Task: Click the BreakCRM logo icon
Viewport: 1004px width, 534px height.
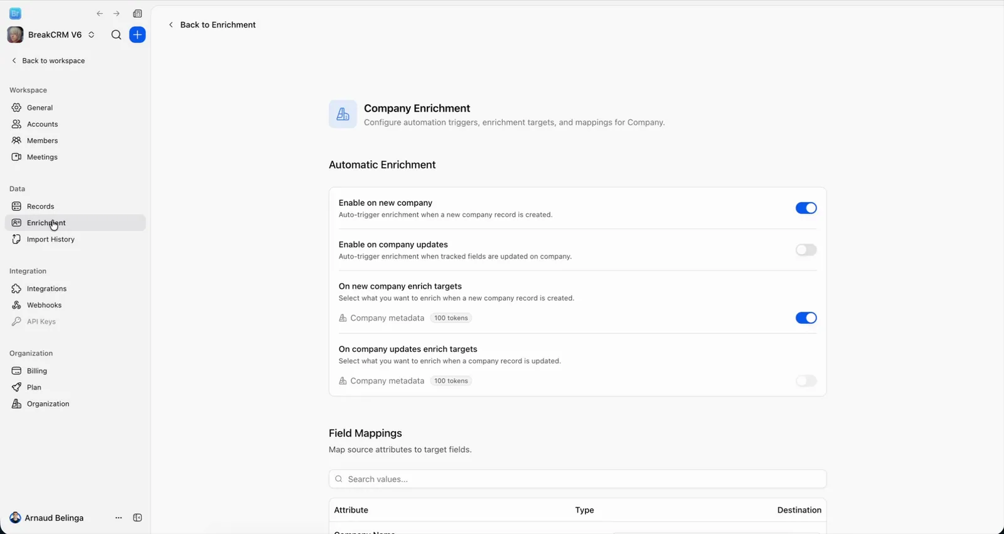Action: [15, 13]
